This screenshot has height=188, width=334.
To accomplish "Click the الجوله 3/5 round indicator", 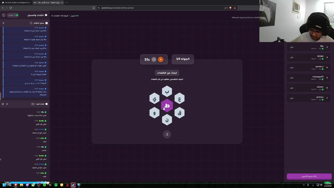I will pyautogui.click(x=183, y=59).
